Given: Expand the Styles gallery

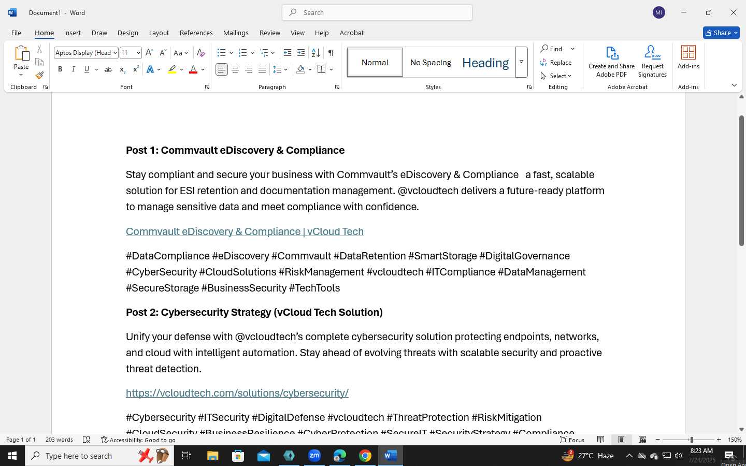Looking at the screenshot, I should (x=522, y=62).
